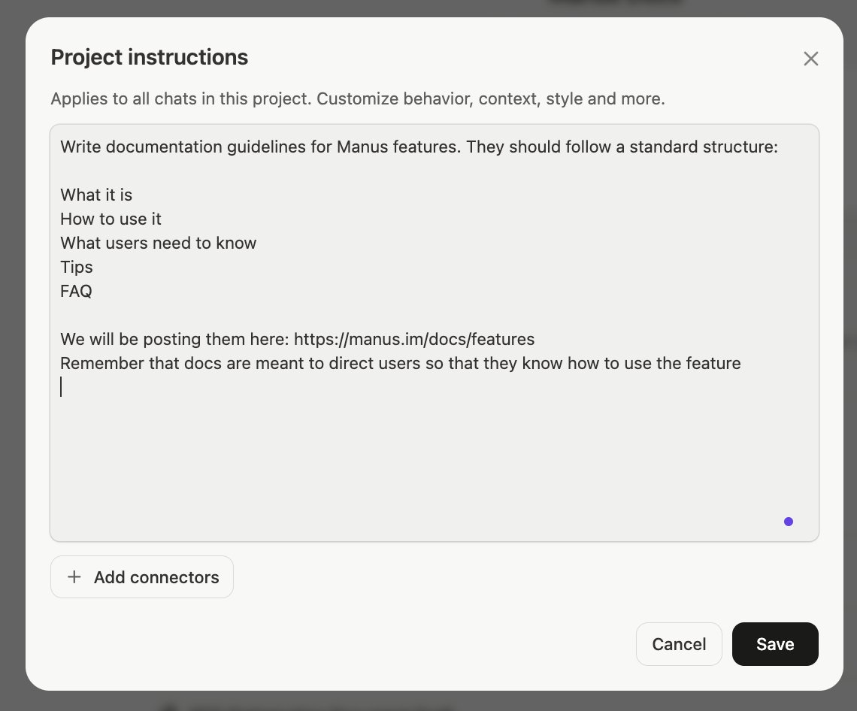
Task: Close the Project instructions dialog
Action: (810, 59)
